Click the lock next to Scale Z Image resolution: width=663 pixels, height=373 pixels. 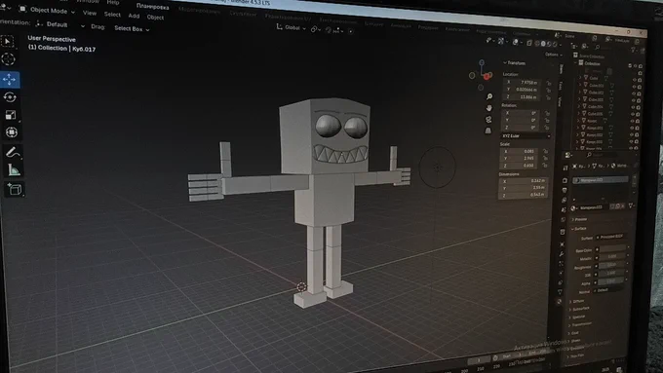[x=545, y=166]
